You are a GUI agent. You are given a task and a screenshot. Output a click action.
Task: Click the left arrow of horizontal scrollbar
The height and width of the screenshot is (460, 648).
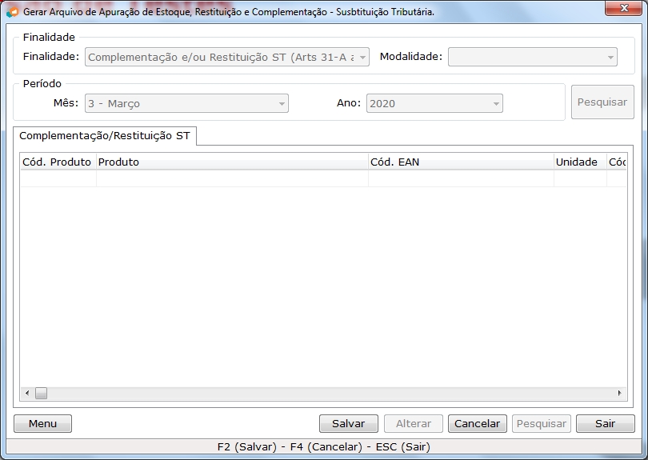click(x=27, y=394)
